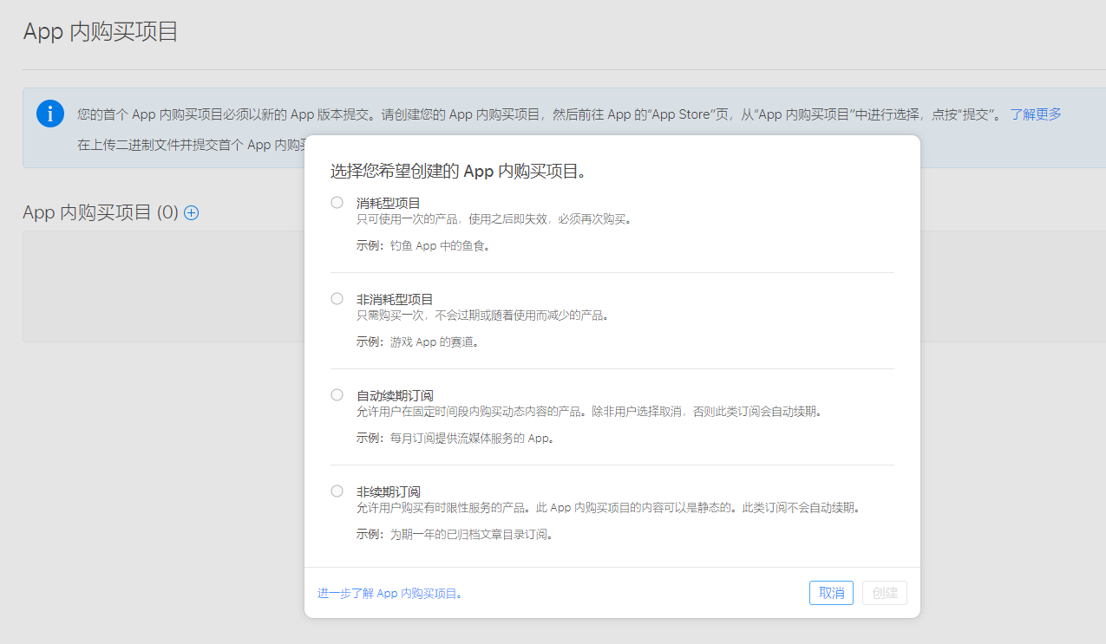Screen dimensions: 1106x644
Task: Click the 自动续期订阅 label text
Action: coord(395,395)
